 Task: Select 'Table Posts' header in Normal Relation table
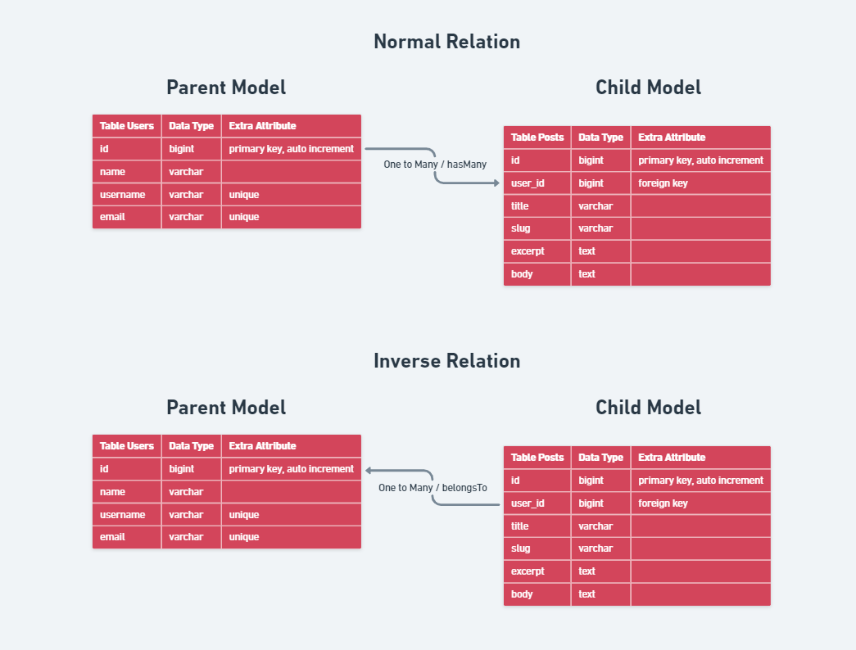point(537,138)
